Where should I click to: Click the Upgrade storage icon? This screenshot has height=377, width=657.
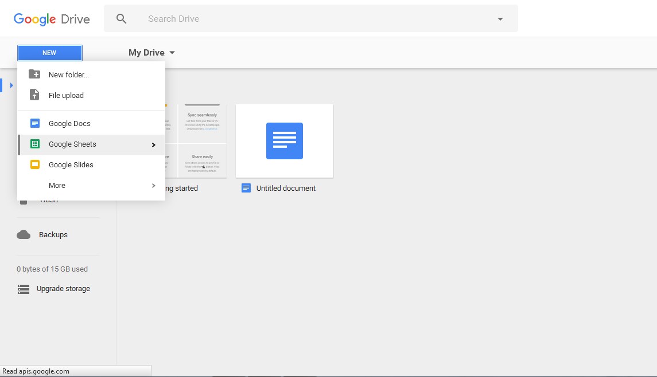pos(24,289)
